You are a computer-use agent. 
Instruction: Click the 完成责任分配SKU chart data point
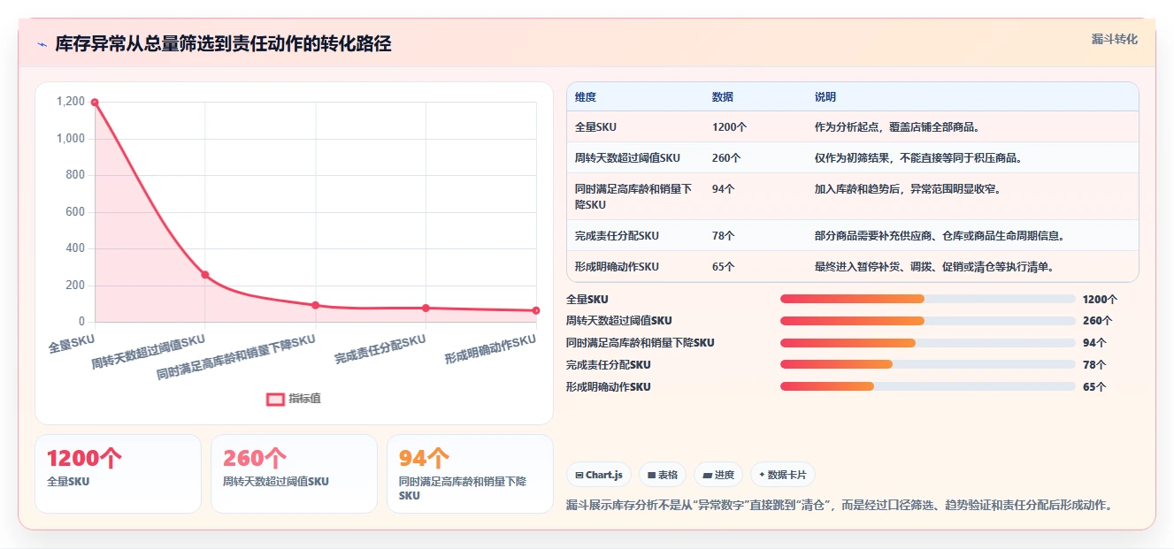point(426,308)
